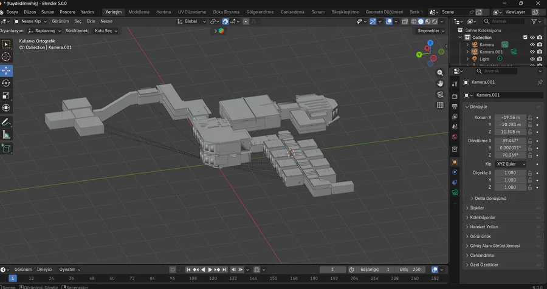Hide the Kamera object with its eye icon
This screenshot has height=289, width=547.
point(532,45)
